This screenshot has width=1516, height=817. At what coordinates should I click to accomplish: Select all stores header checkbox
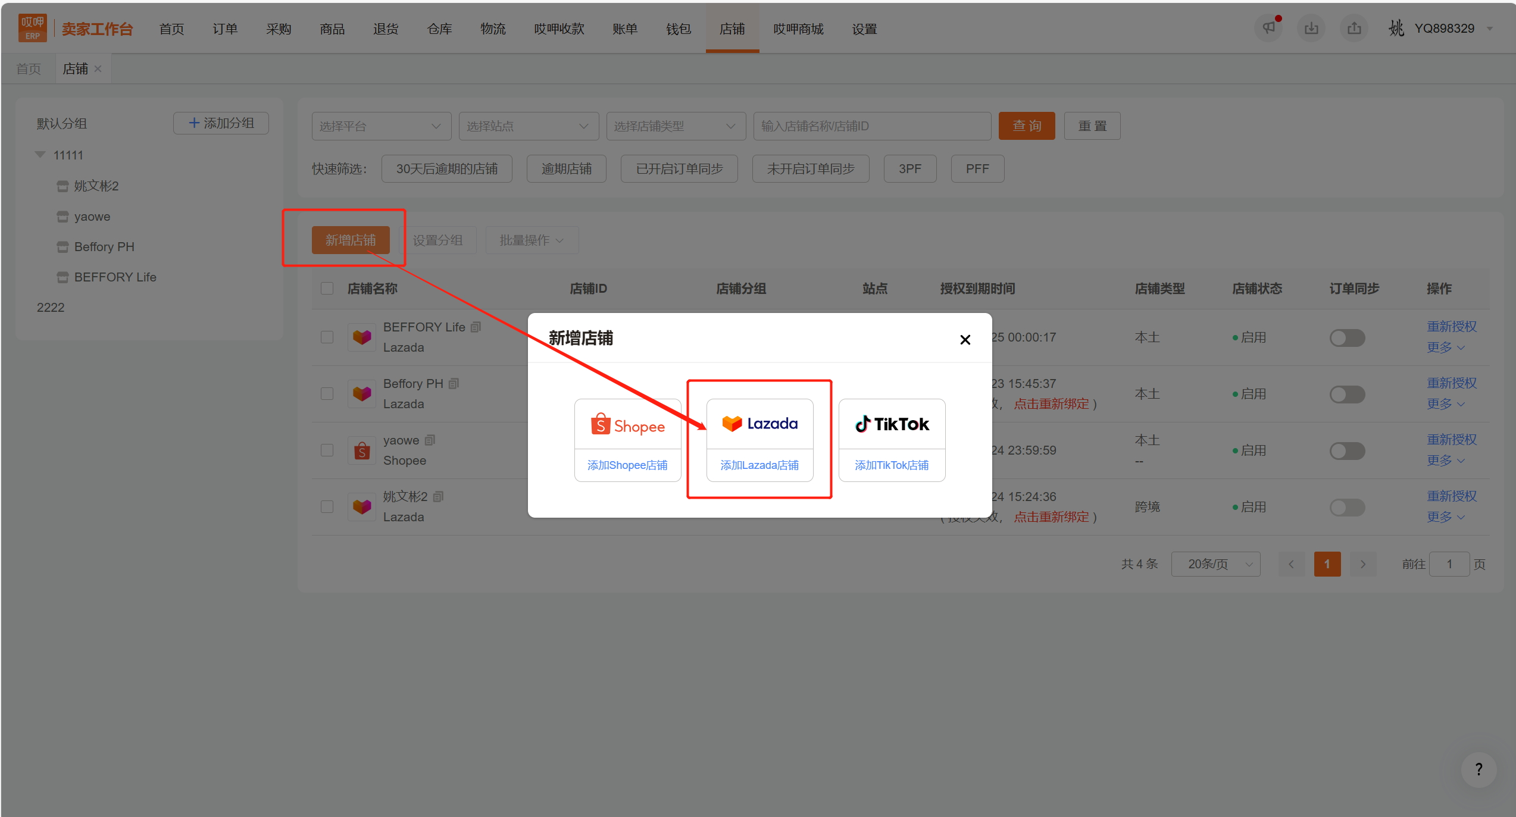(327, 289)
